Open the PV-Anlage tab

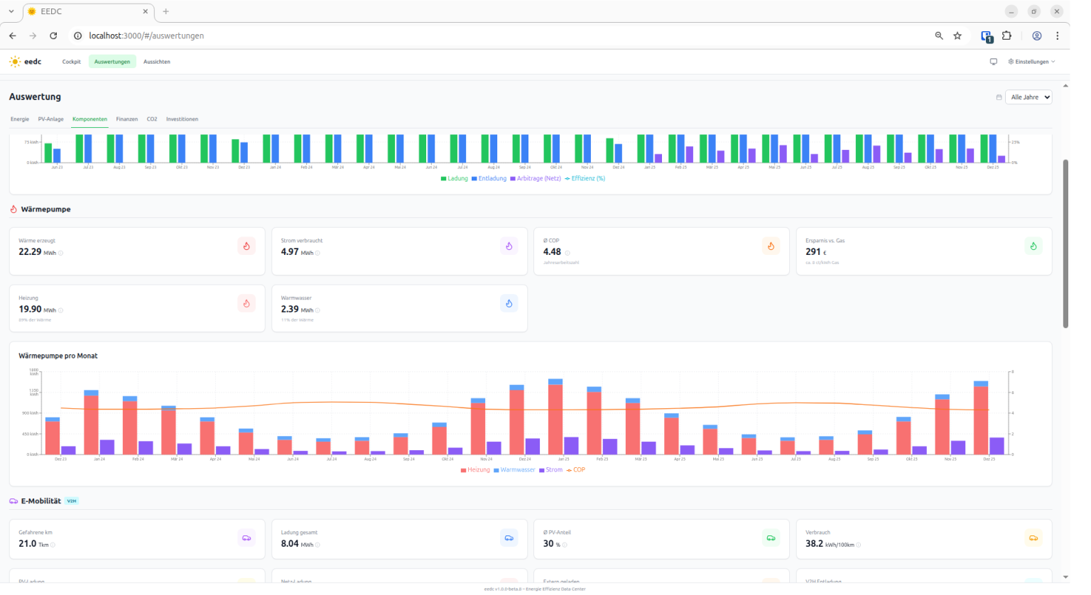(x=50, y=119)
